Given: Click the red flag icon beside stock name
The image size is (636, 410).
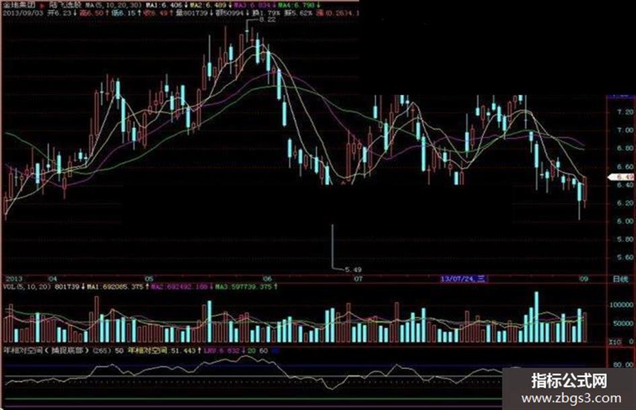Looking at the screenshot, I should (42, 6).
